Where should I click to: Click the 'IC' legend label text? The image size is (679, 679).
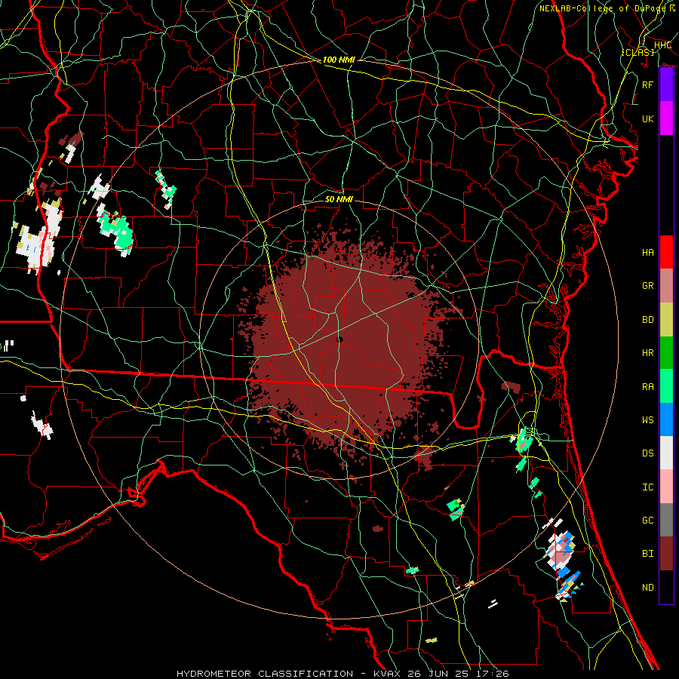pyautogui.click(x=648, y=487)
